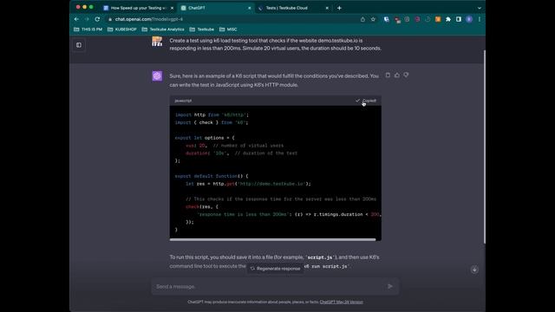Click the http.get demo.testkube.io line
Viewport: 555px width, 312px height.
[248, 184]
